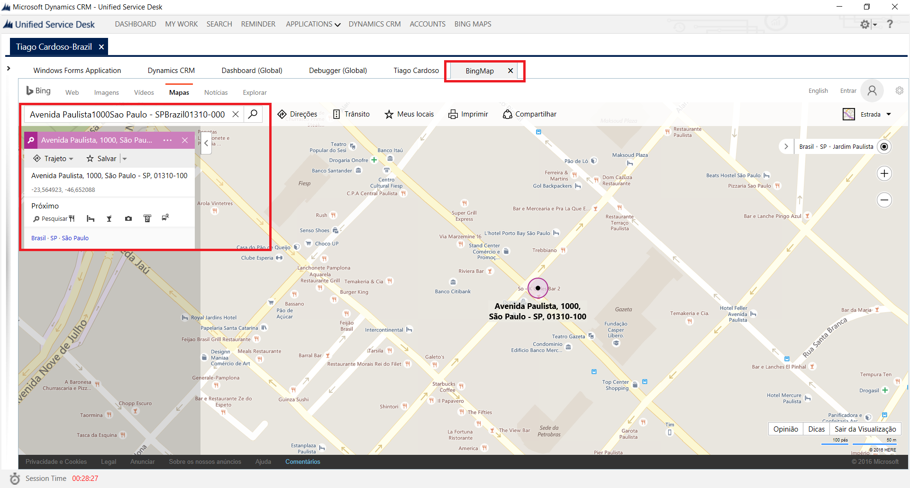Zoom out the map with minus button

884,200
